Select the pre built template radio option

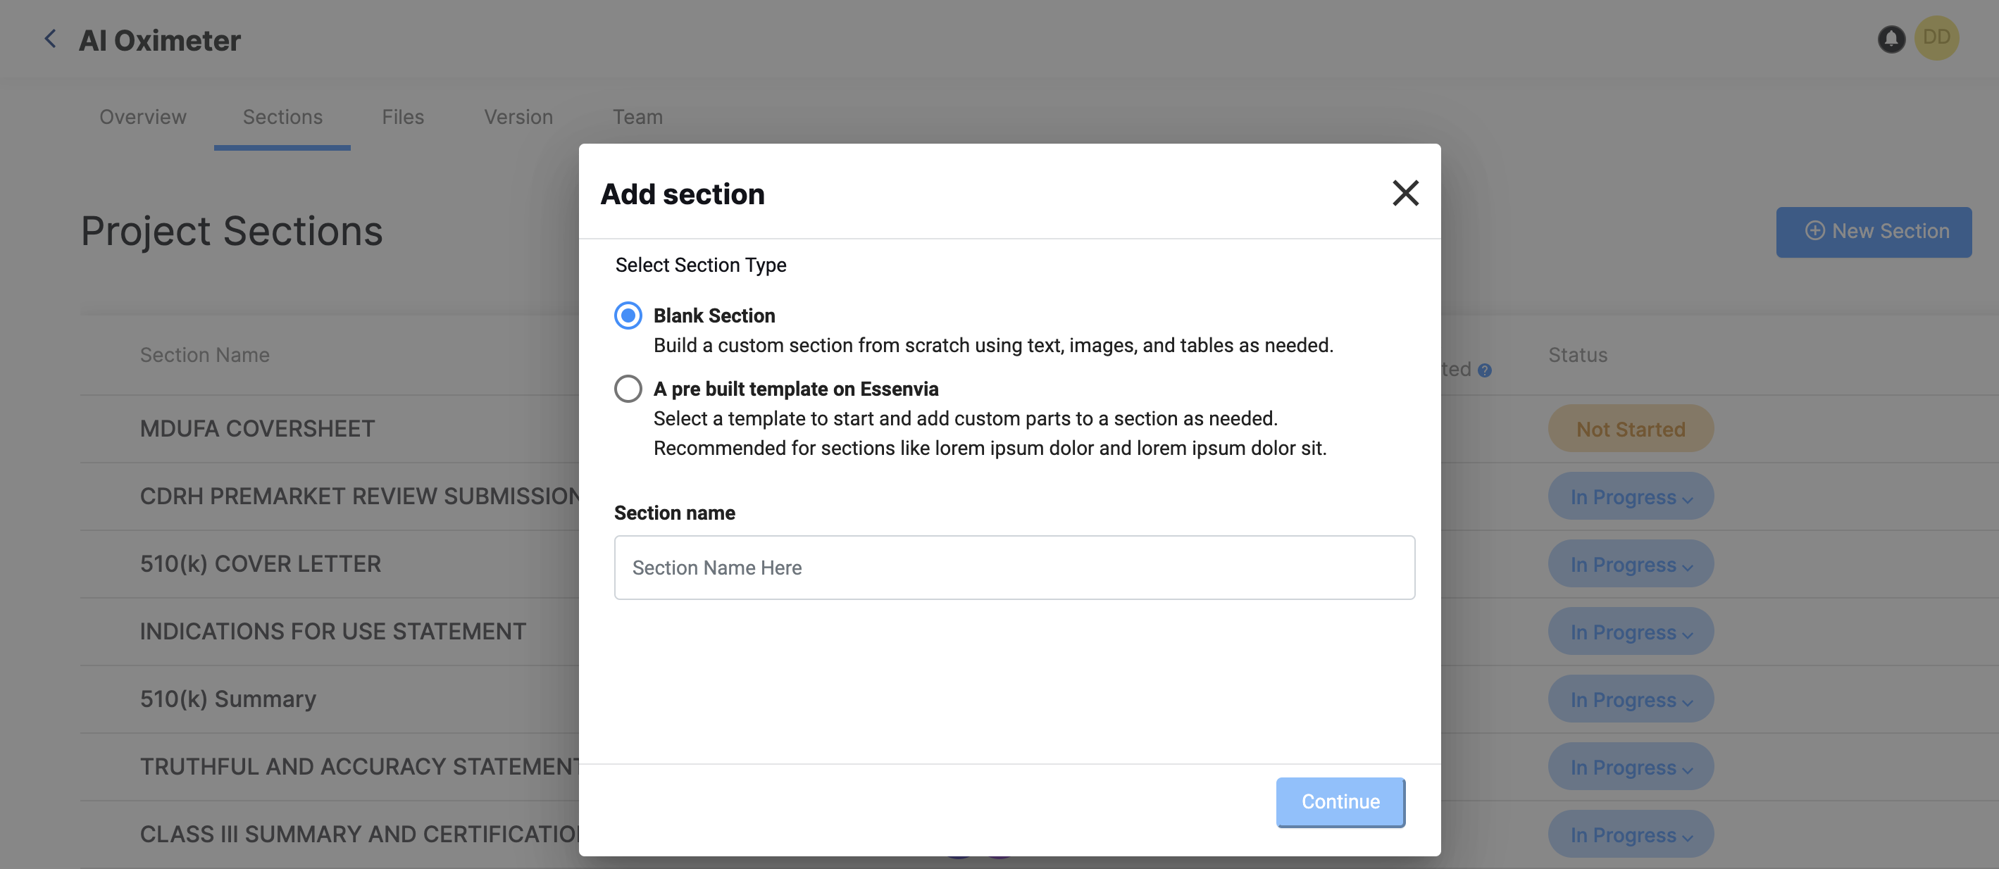(x=628, y=389)
